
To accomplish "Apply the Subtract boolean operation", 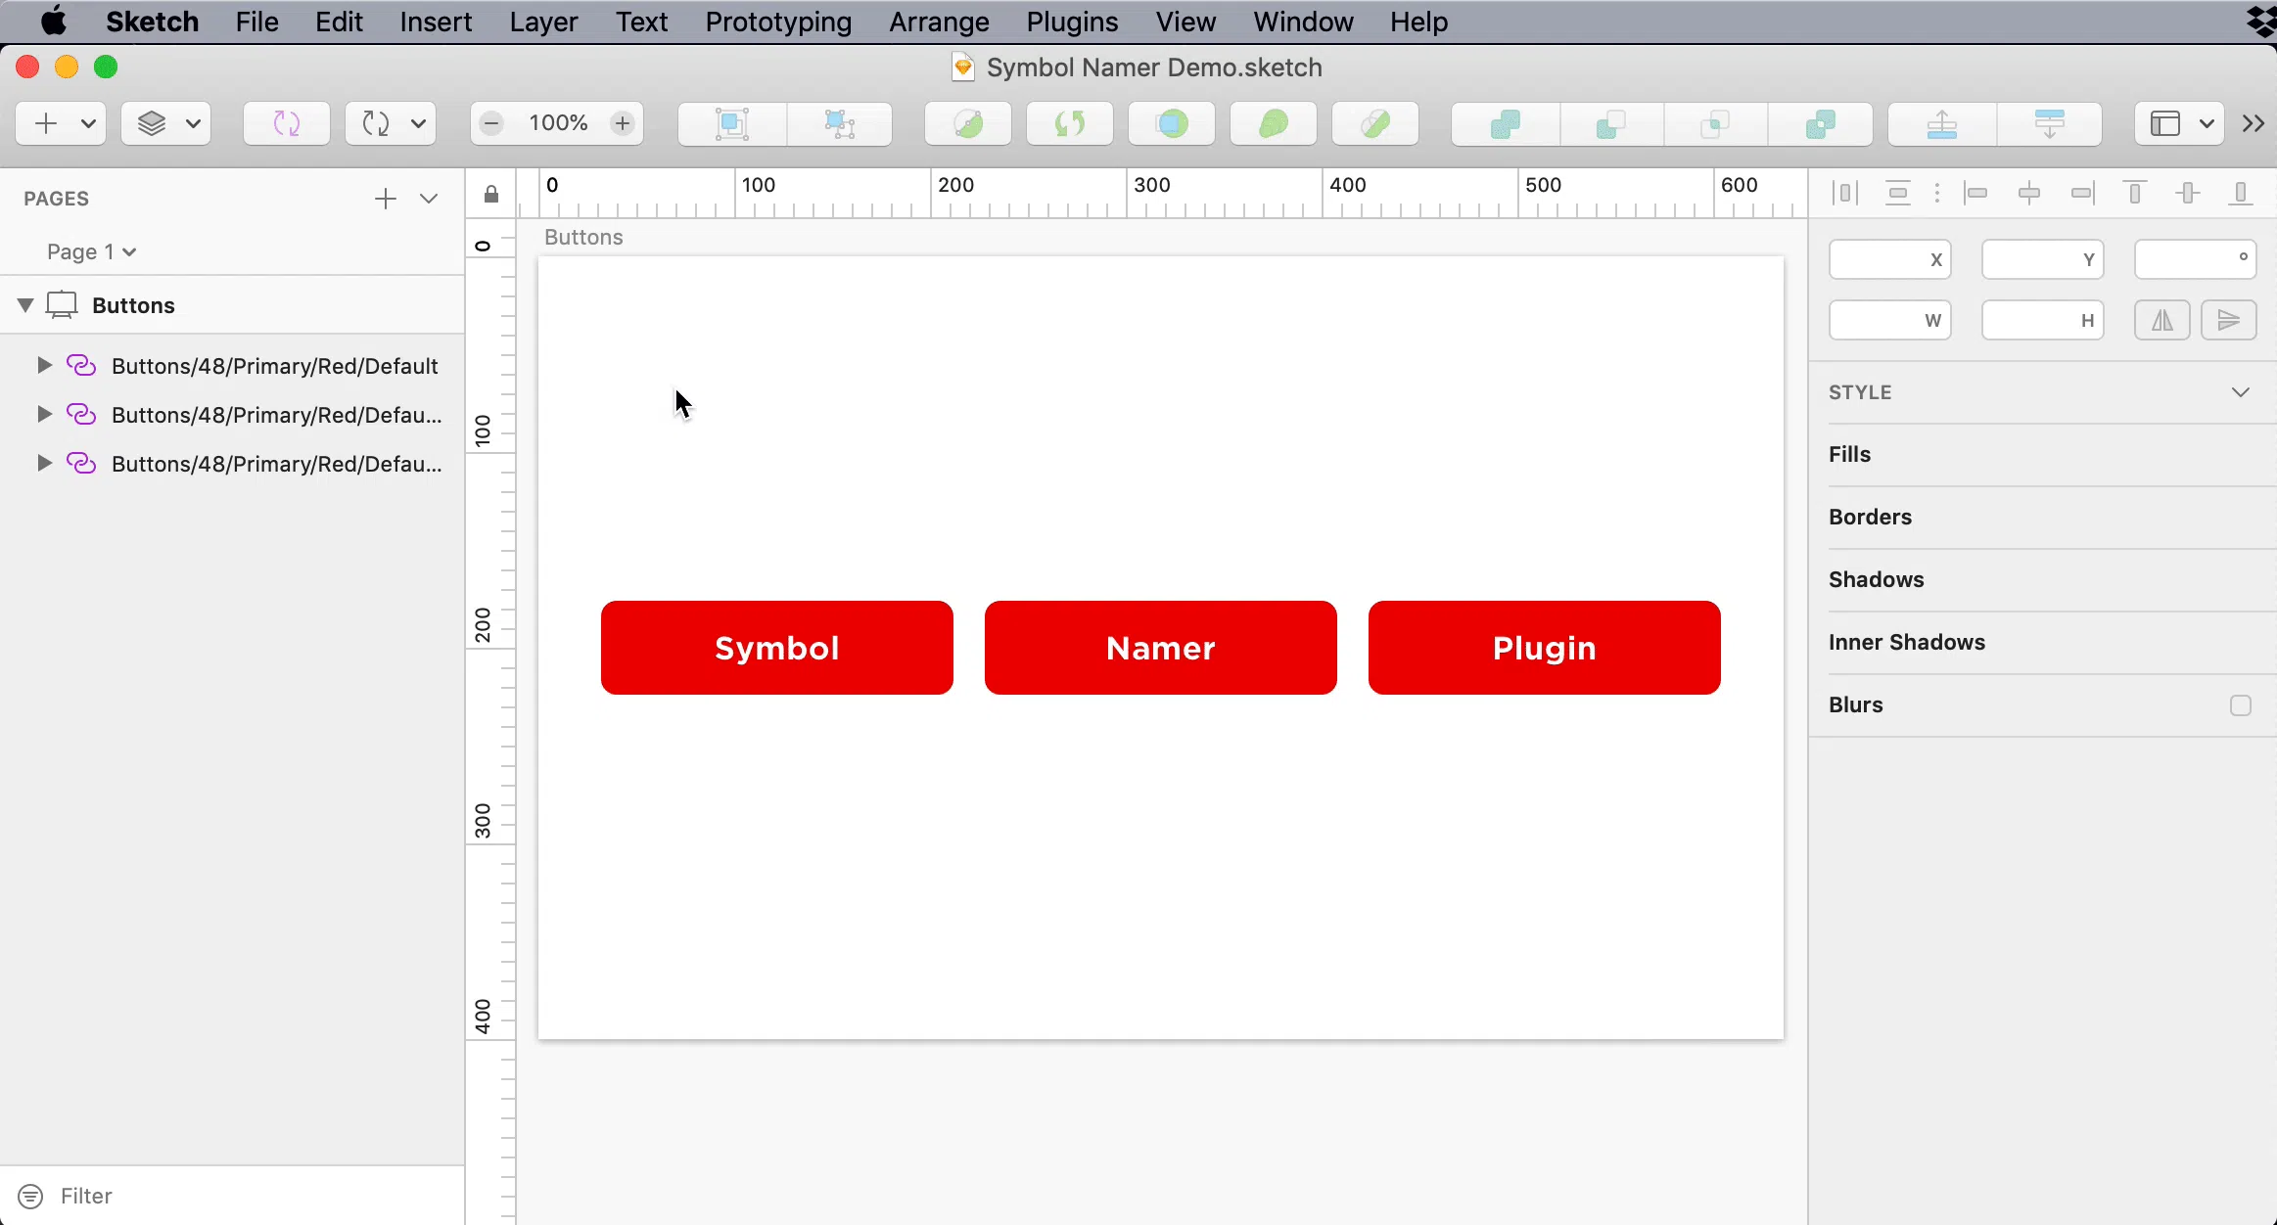I will tap(1610, 123).
